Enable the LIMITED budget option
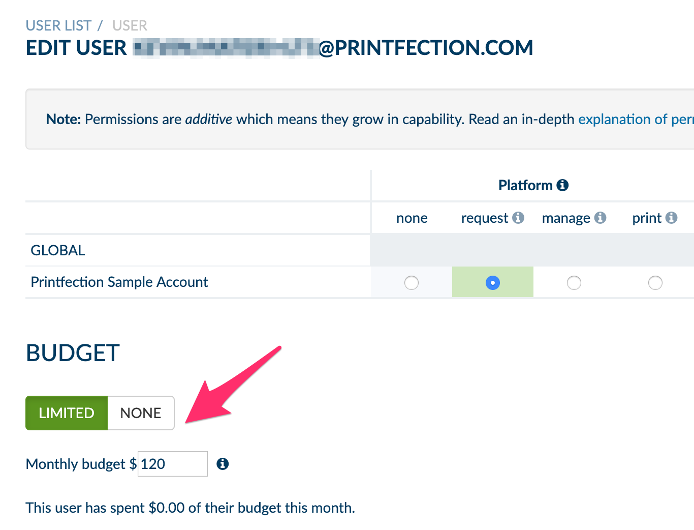The width and height of the screenshot is (694, 530). click(x=67, y=413)
